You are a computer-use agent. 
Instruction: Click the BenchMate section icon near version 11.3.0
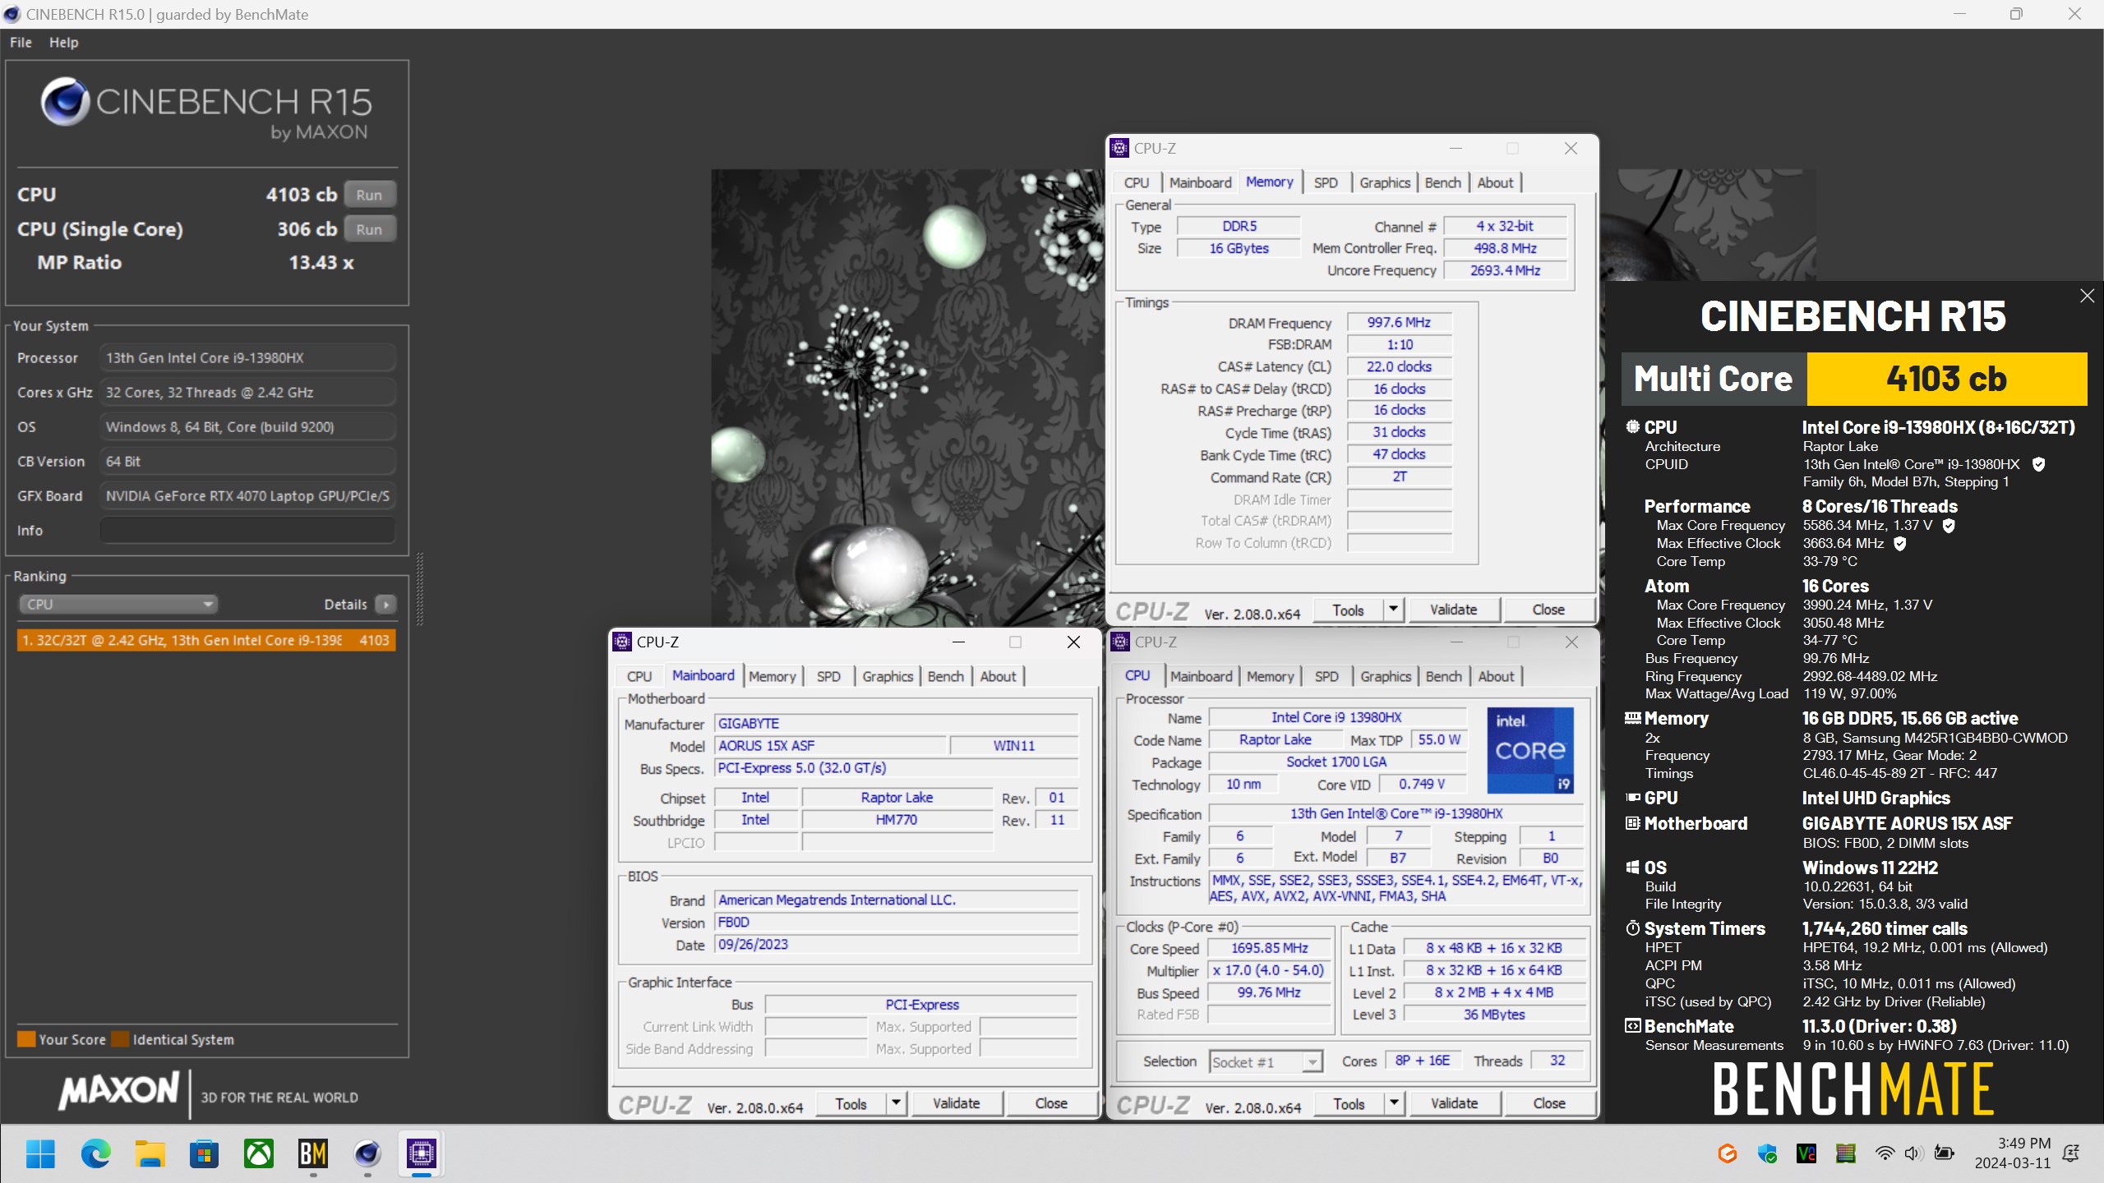1632,1026
